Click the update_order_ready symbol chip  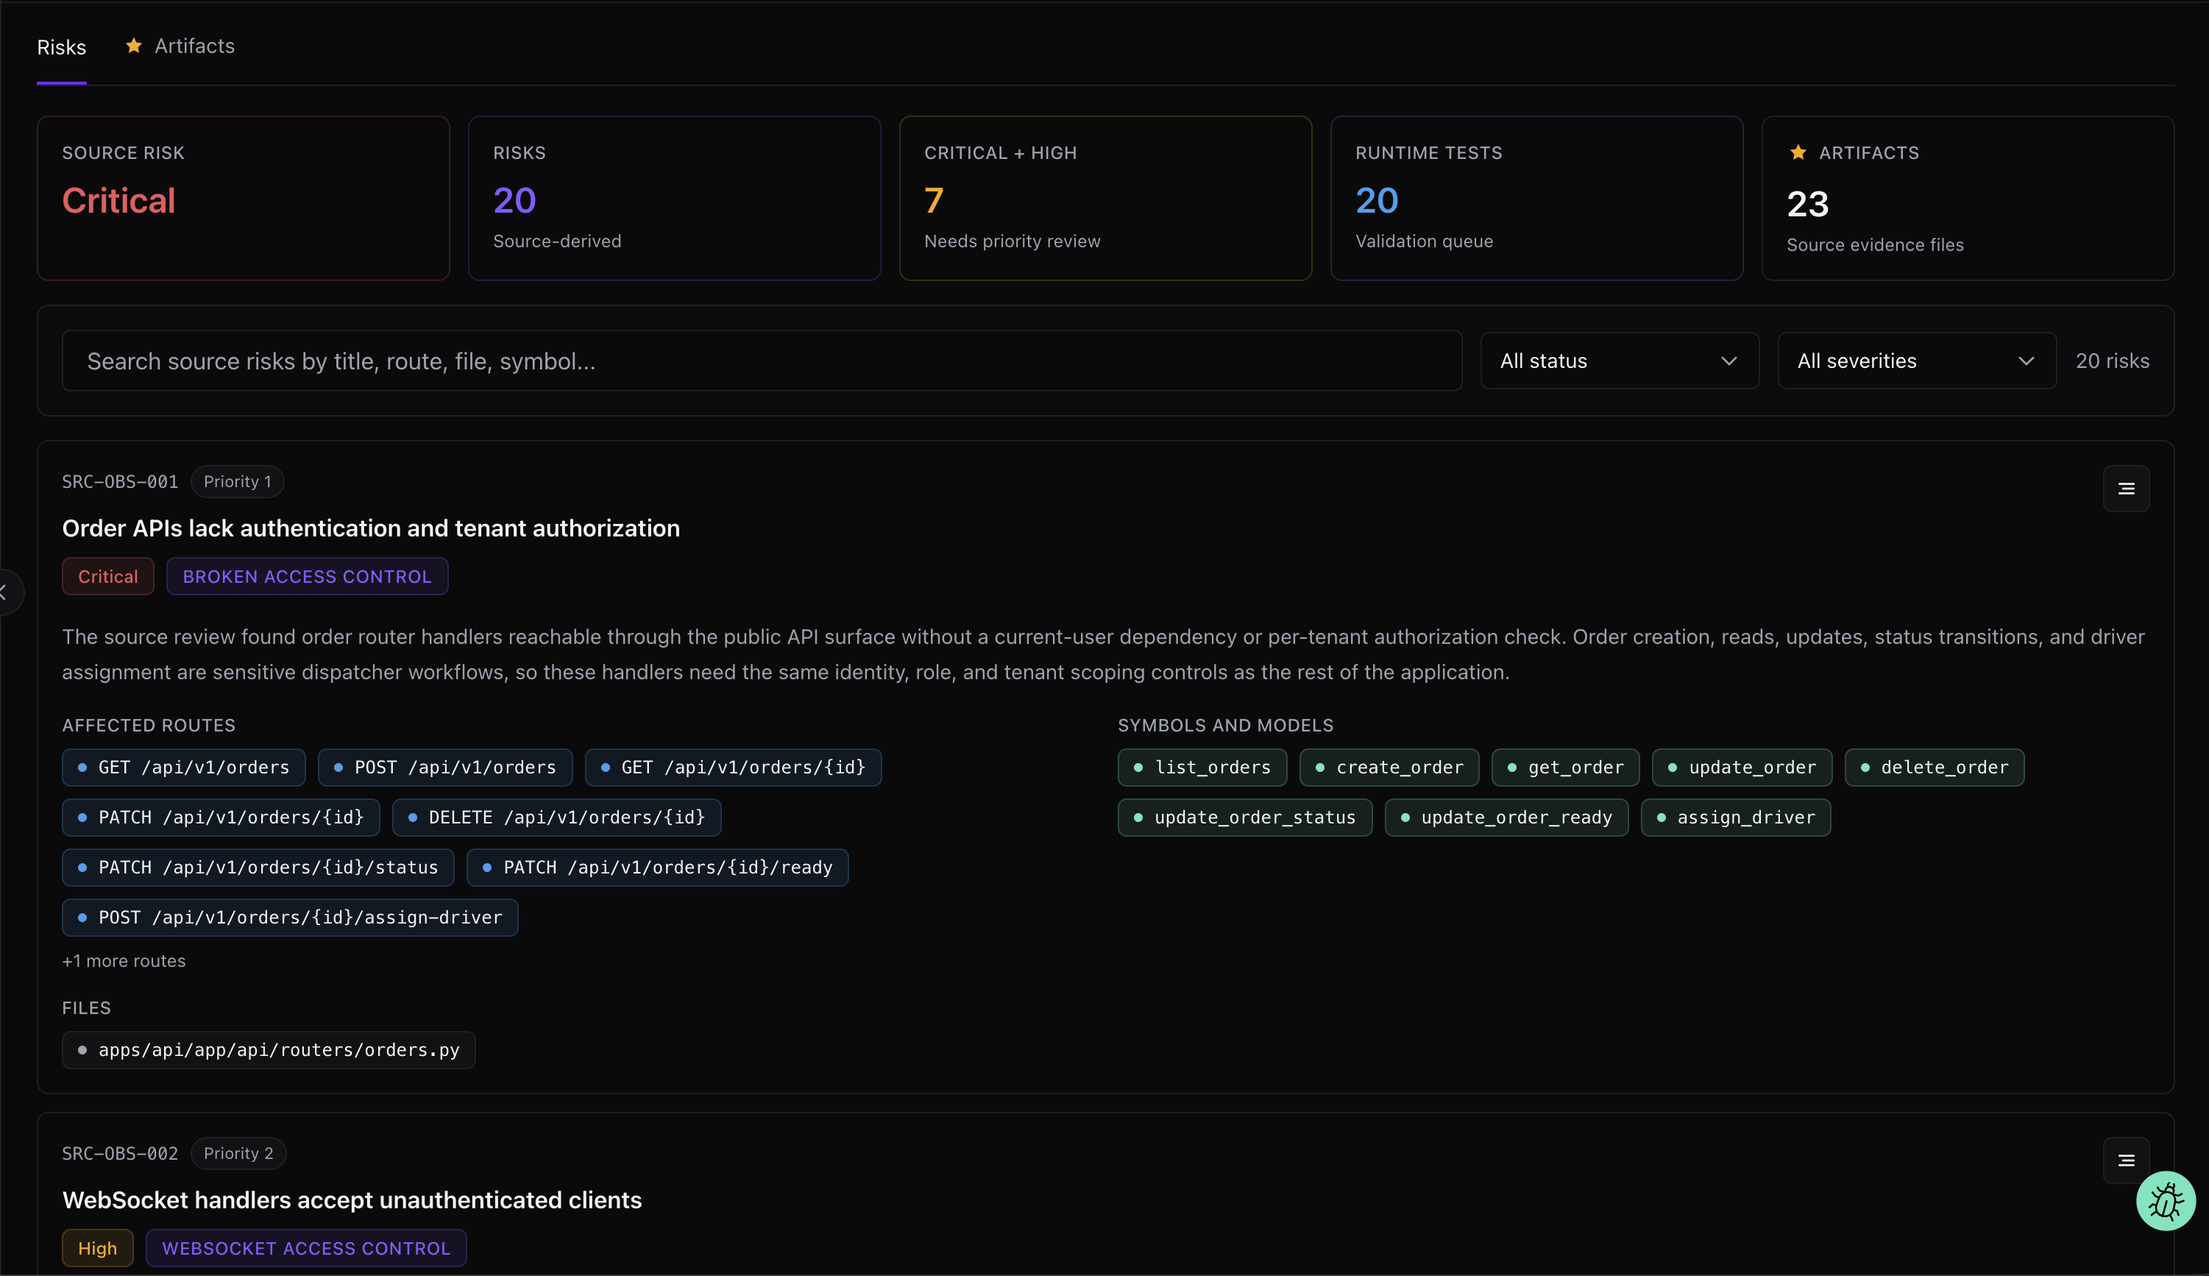(1506, 817)
